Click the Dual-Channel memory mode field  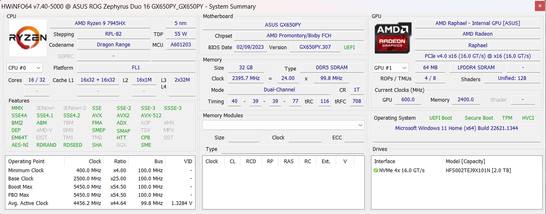coord(279,90)
